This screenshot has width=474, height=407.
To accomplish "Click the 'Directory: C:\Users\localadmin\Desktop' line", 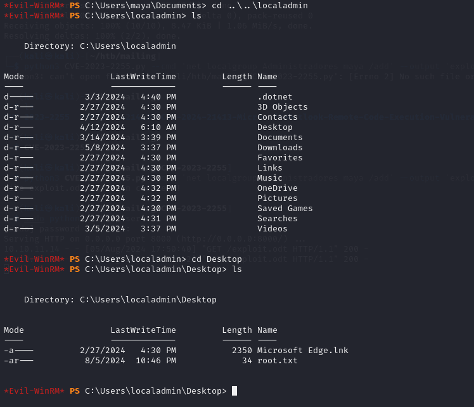I will (120, 299).
